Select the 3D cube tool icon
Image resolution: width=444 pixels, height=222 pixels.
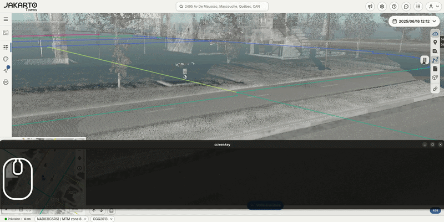point(435,78)
